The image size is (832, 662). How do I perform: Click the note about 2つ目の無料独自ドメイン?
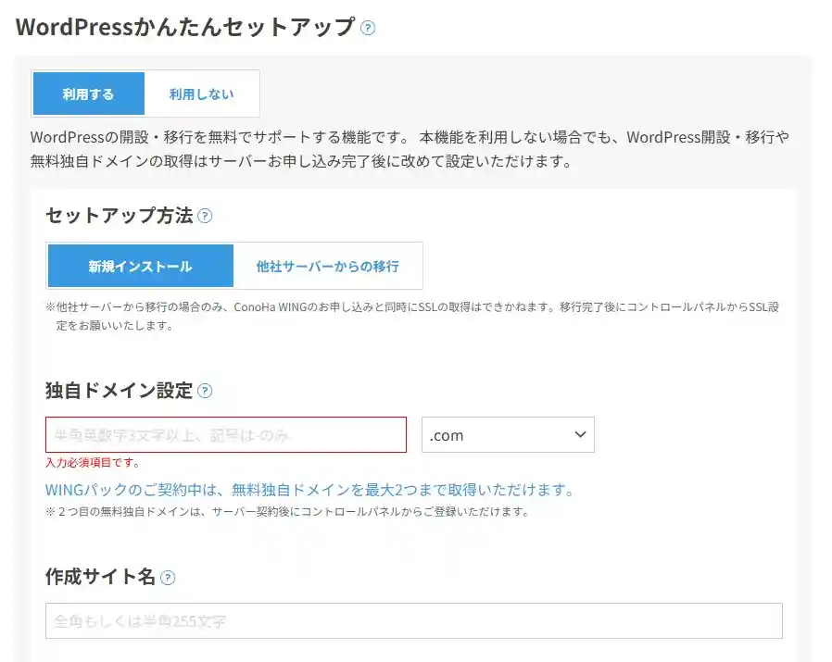pos(287,511)
